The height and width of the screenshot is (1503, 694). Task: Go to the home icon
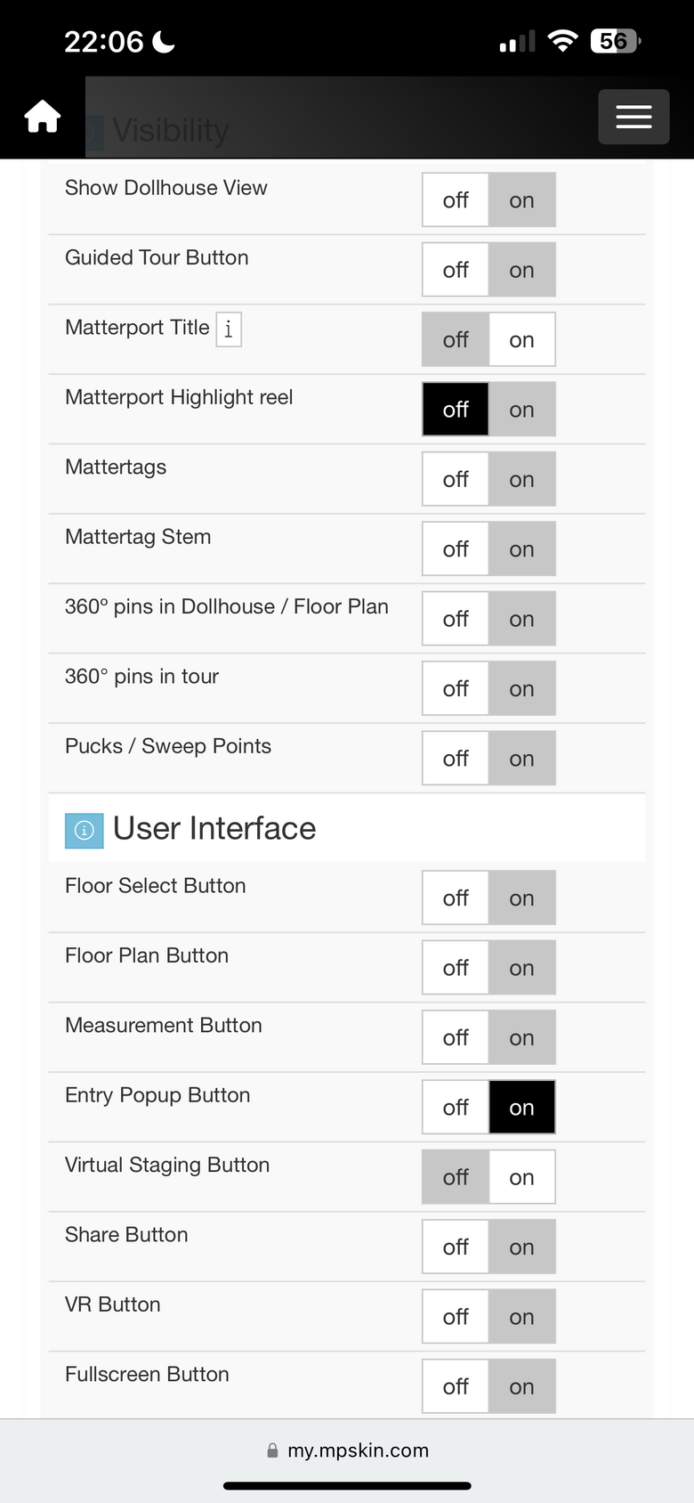pos(43,117)
